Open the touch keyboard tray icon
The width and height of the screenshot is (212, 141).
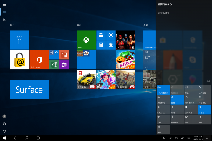(x=189, y=138)
